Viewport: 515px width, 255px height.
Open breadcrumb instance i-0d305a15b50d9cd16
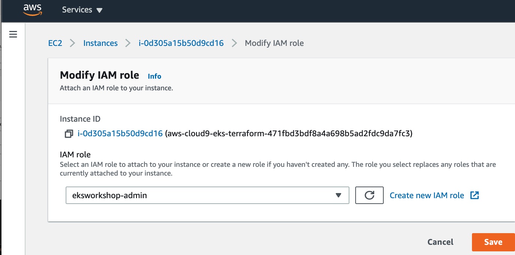(x=181, y=43)
